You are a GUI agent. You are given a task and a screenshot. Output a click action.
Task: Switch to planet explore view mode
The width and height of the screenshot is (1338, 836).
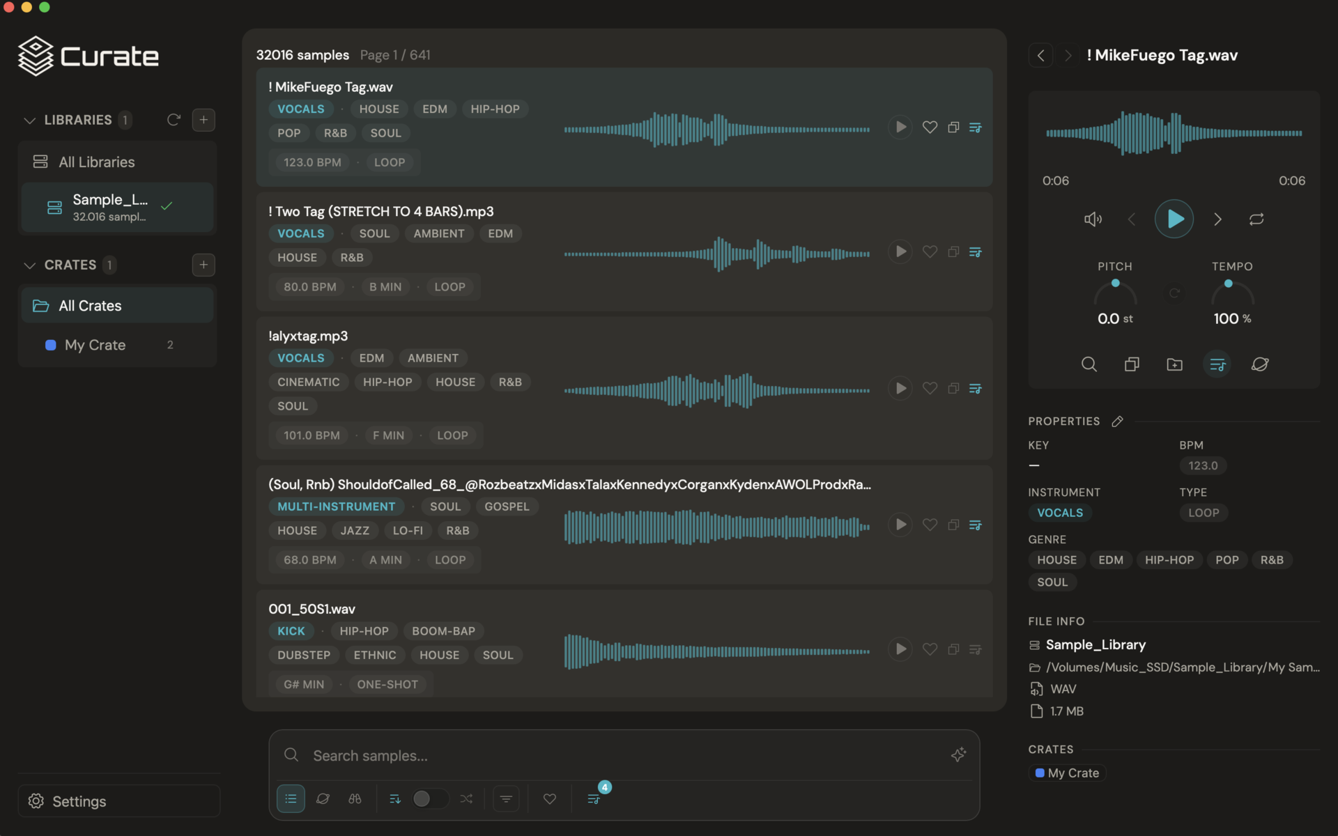323,798
